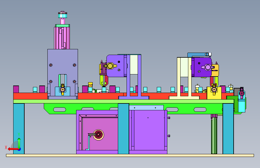This screenshot has width=260, height=168.
Task: Select the teal cap atop the cylinder rod
Action: click(63, 15)
